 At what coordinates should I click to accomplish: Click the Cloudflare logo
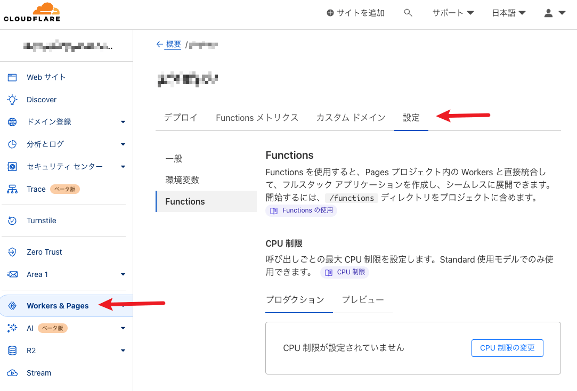click(x=31, y=12)
